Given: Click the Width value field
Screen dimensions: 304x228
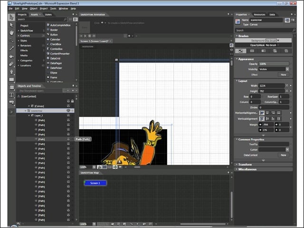Looking at the screenshot, I should (272, 85).
